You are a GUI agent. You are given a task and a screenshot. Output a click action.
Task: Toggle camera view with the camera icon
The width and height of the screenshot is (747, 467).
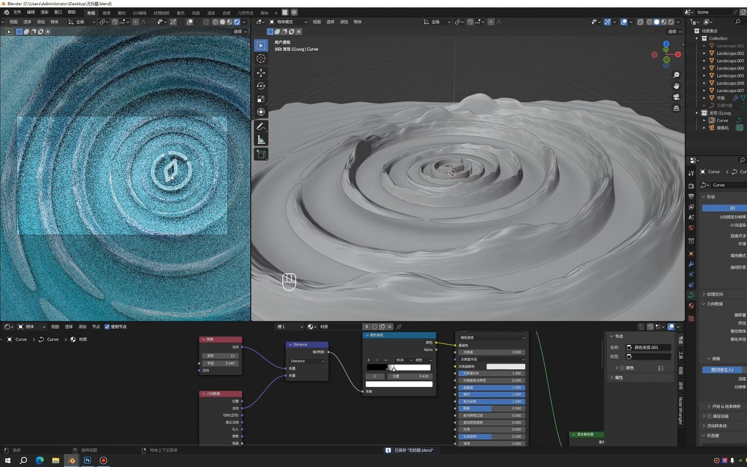677,97
